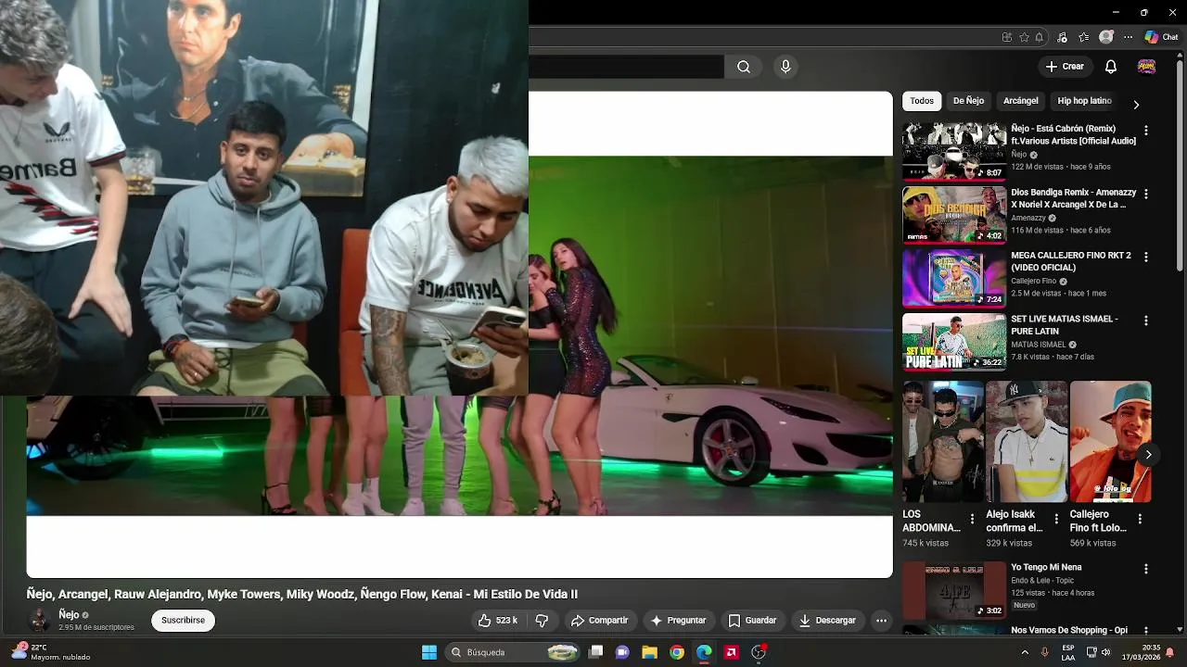1187x667 pixels.
Task: Open options for Dios Bendiga Remix video
Action: pyautogui.click(x=1146, y=194)
